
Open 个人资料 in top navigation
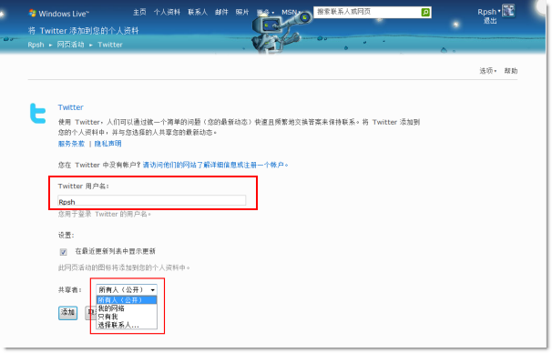pos(167,13)
